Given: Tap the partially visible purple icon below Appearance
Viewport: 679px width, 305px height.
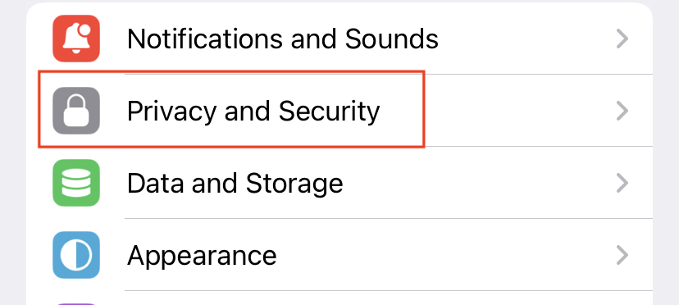Looking at the screenshot, I should click(76, 303).
